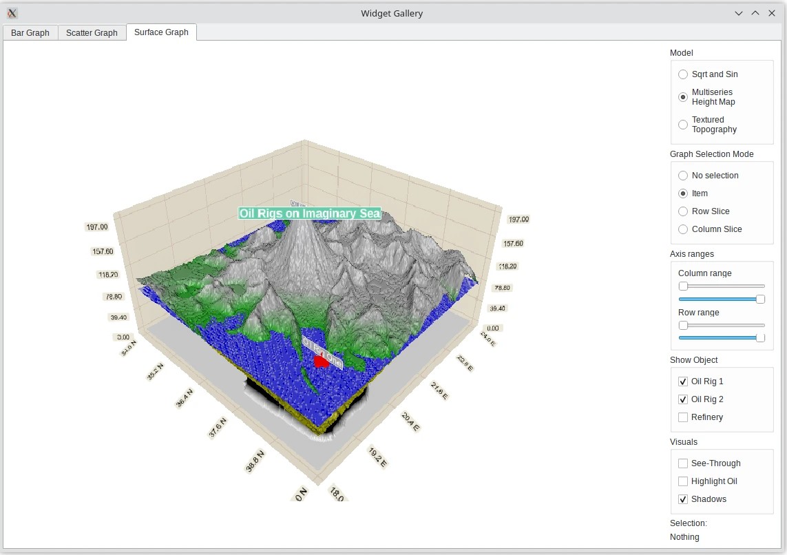Uncheck the Oil Rig 1 checkbox
The width and height of the screenshot is (787, 555).
click(x=683, y=381)
